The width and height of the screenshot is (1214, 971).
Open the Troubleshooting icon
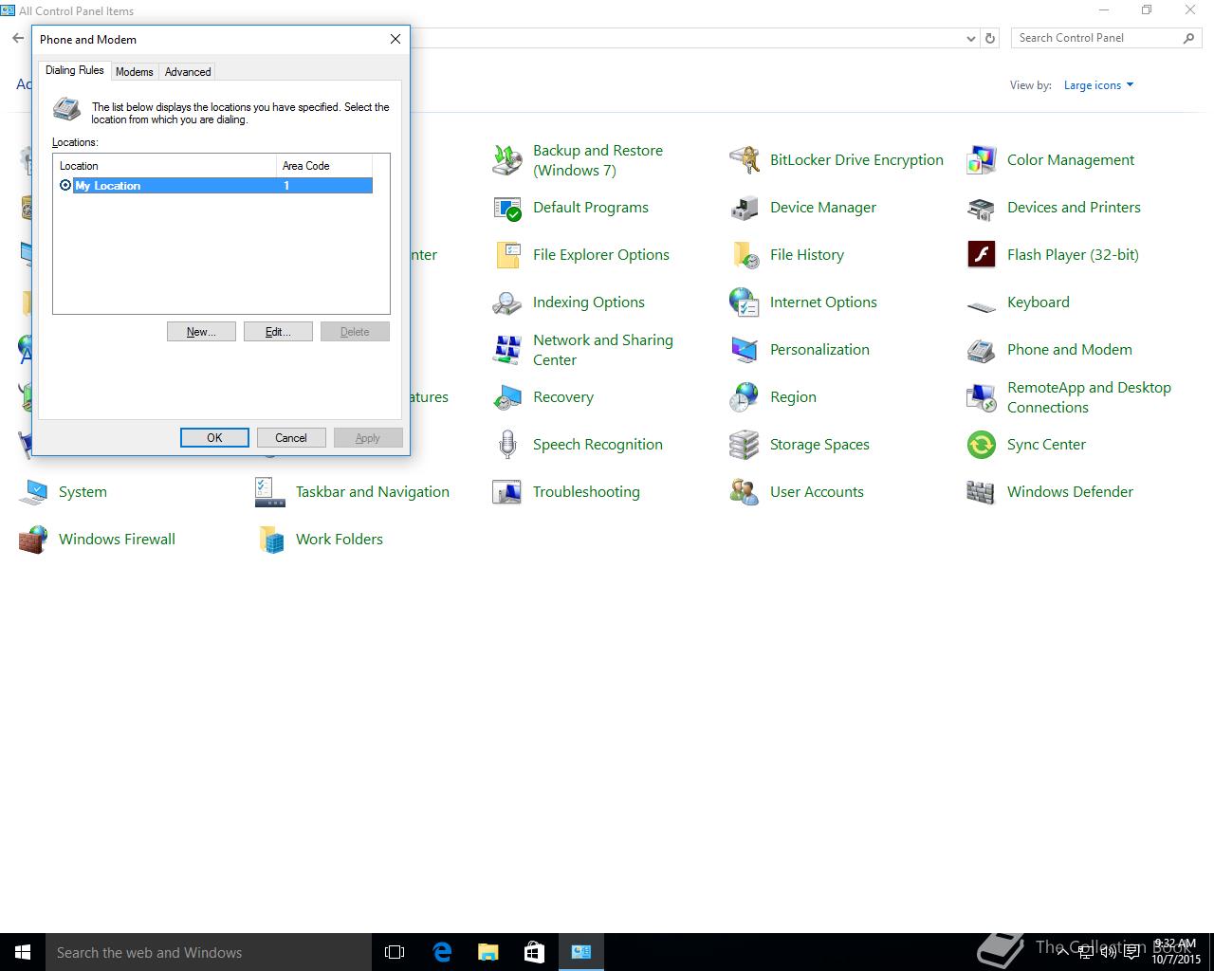point(507,492)
